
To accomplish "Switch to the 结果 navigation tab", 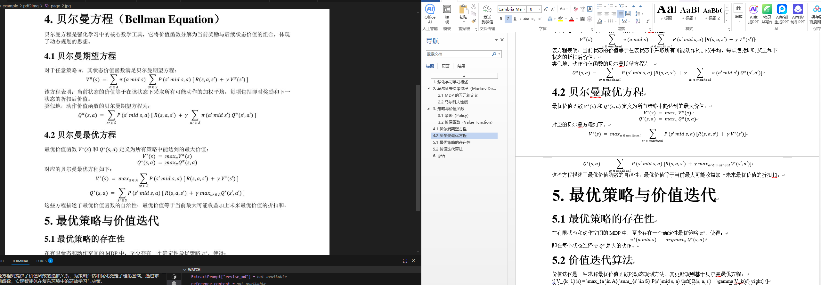I will (x=461, y=66).
